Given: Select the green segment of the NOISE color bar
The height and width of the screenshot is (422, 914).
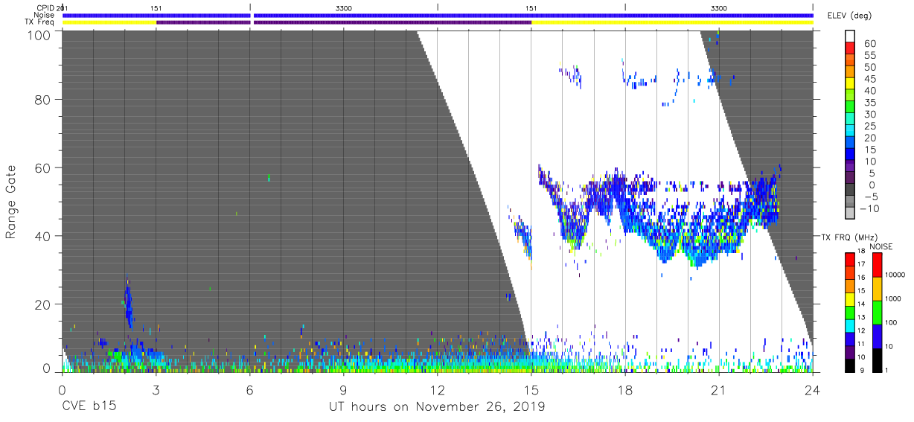Looking at the screenshot, I should (x=877, y=312).
